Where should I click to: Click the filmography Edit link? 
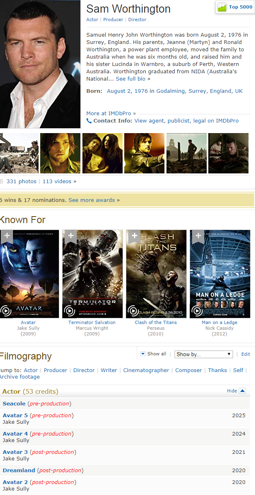(x=246, y=354)
